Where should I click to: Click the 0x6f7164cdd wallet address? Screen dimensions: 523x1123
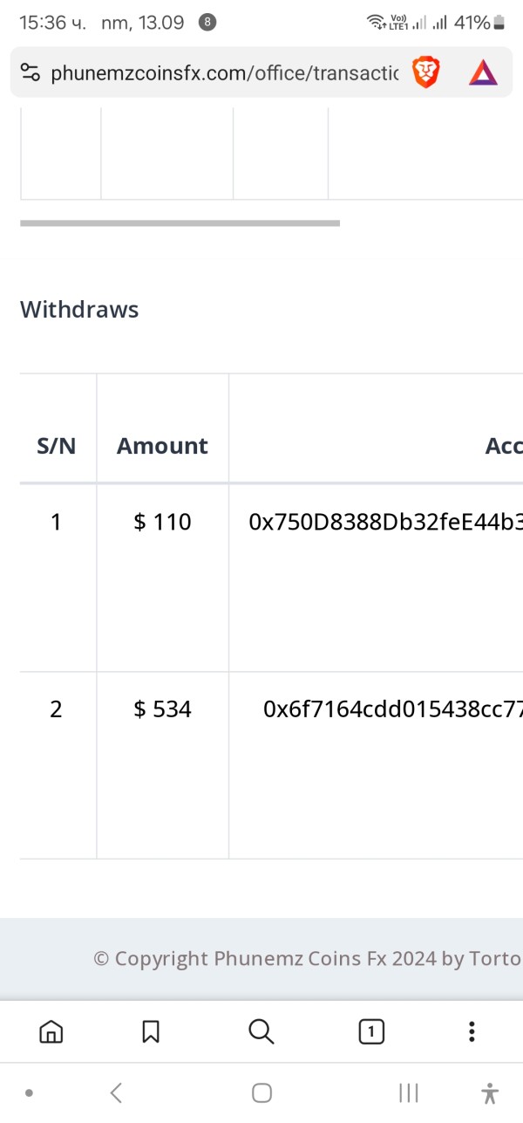pyautogui.click(x=393, y=709)
